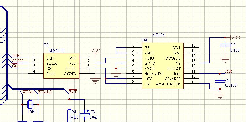Select the MAX538 chip U2 body

point(61,66)
